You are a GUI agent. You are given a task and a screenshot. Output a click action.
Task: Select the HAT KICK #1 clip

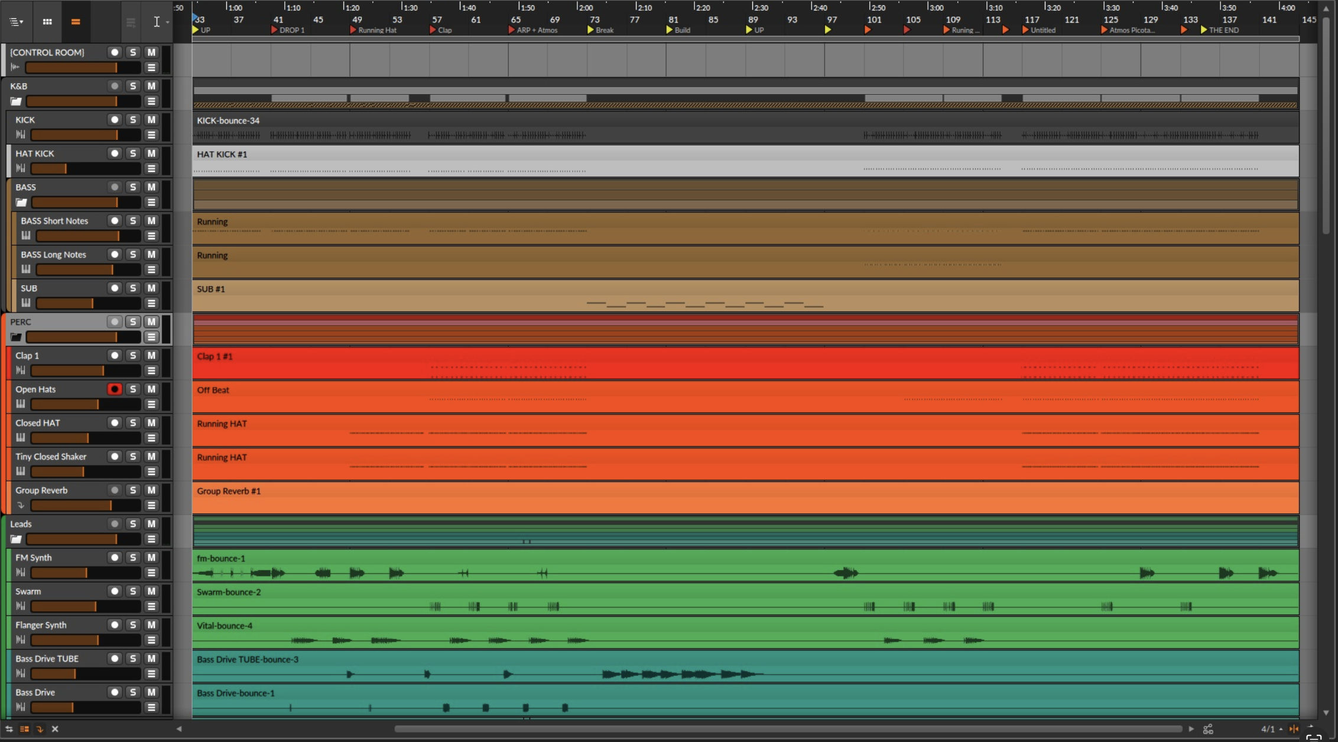point(745,161)
